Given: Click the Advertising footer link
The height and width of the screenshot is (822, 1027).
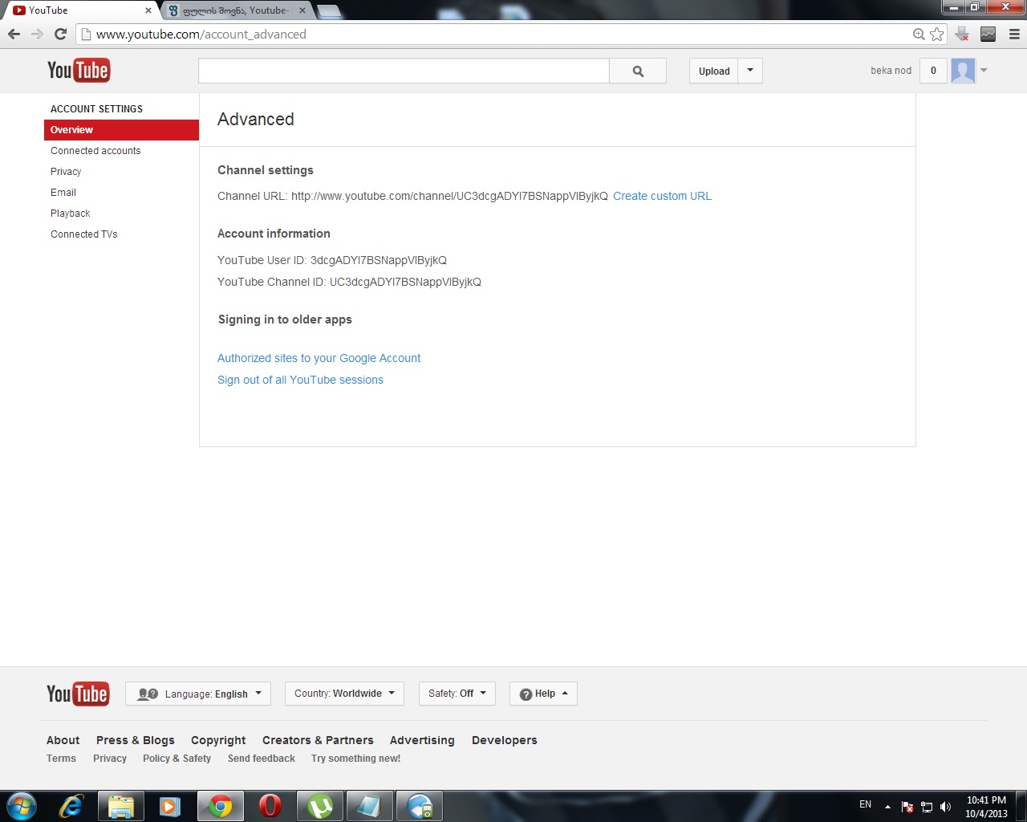Looking at the screenshot, I should coord(422,740).
